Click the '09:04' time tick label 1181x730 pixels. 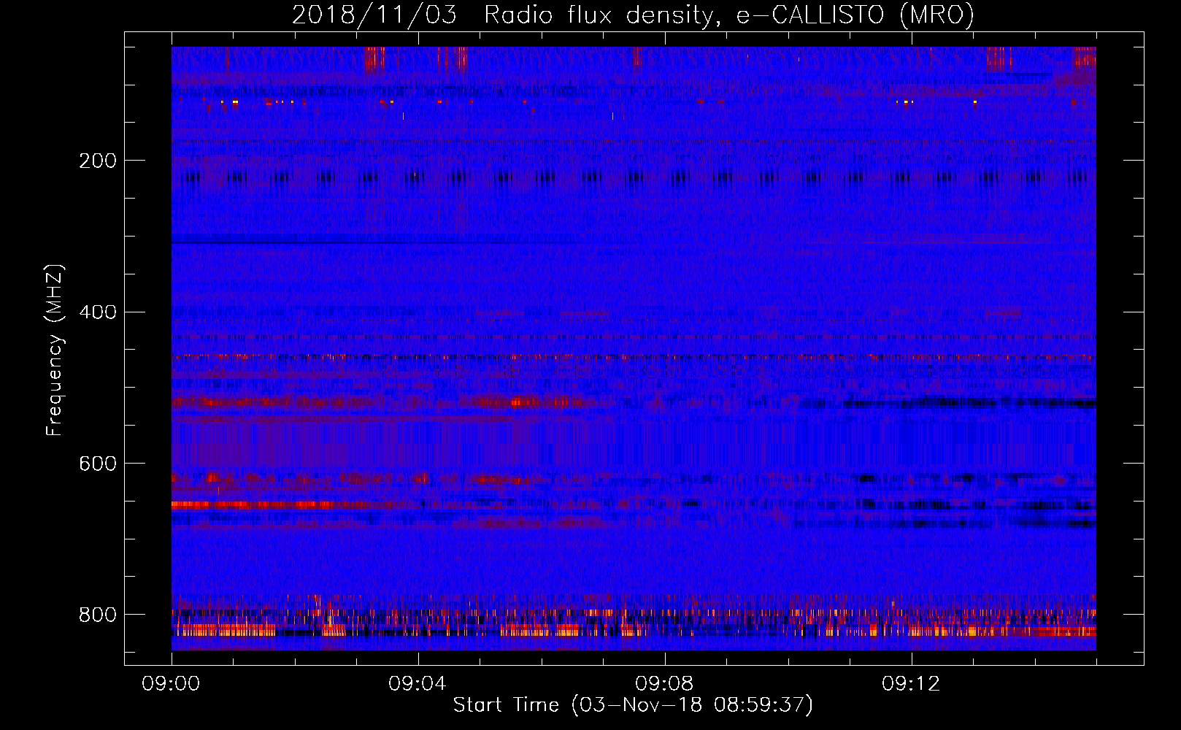[418, 684]
